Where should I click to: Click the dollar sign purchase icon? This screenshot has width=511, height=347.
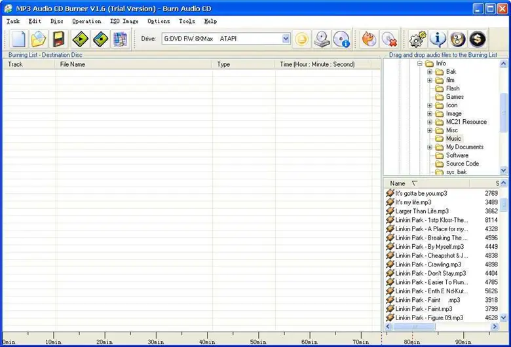(x=478, y=39)
